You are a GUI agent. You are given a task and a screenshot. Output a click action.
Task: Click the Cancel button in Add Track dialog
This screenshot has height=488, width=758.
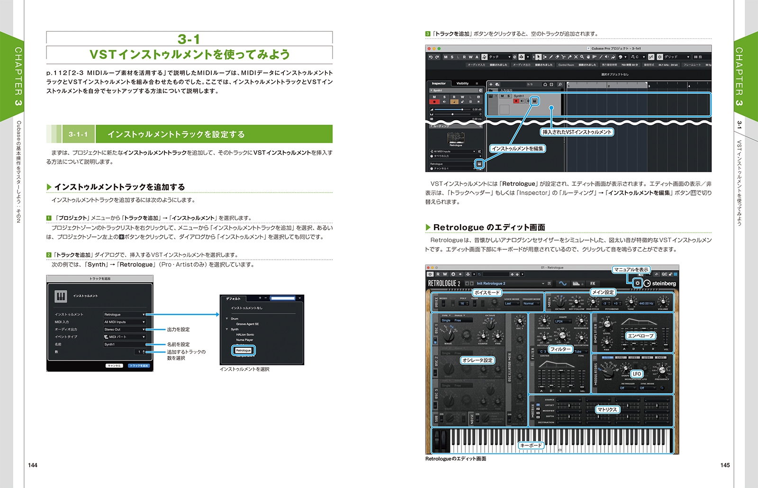pos(114,366)
